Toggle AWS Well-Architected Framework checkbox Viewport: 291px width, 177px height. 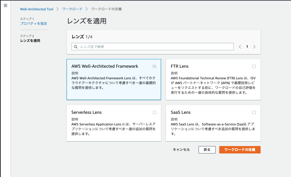pyautogui.click(x=155, y=66)
